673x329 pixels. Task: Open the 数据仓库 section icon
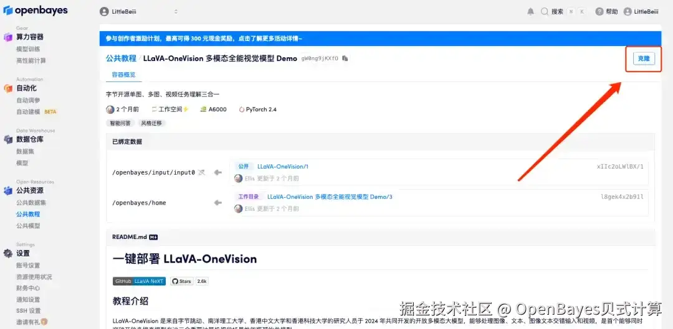pyautogui.click(x=8, y=139)
